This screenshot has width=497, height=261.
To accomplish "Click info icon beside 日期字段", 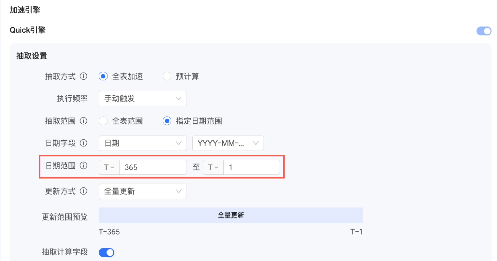I will [83, 143].
